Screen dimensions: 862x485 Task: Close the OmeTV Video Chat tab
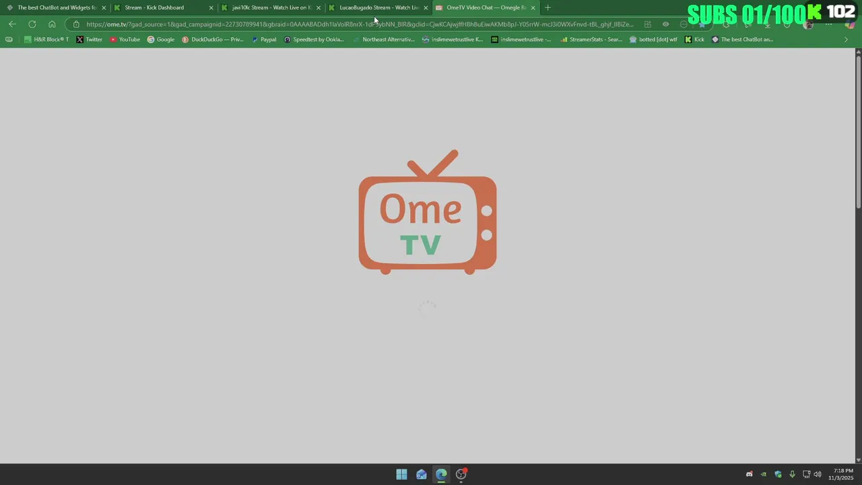[533, 8]
